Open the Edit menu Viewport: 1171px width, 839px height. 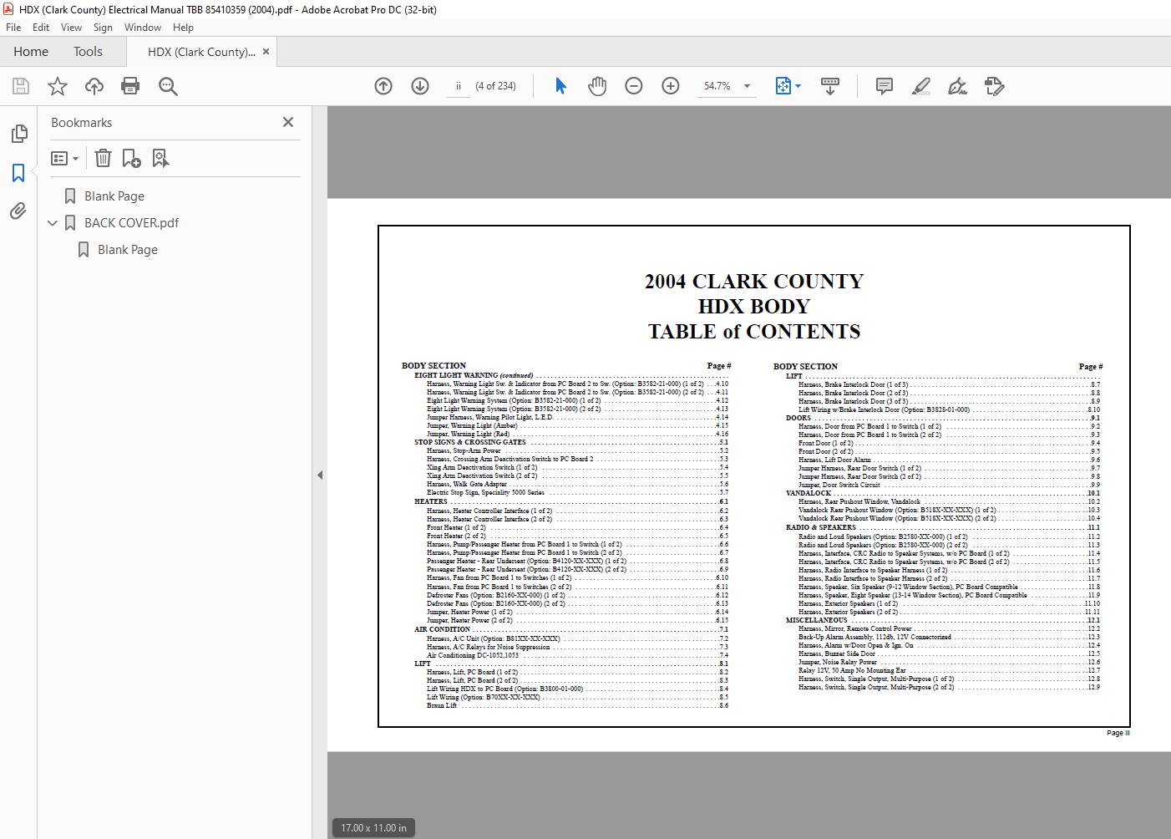click(x=41, y=28)
